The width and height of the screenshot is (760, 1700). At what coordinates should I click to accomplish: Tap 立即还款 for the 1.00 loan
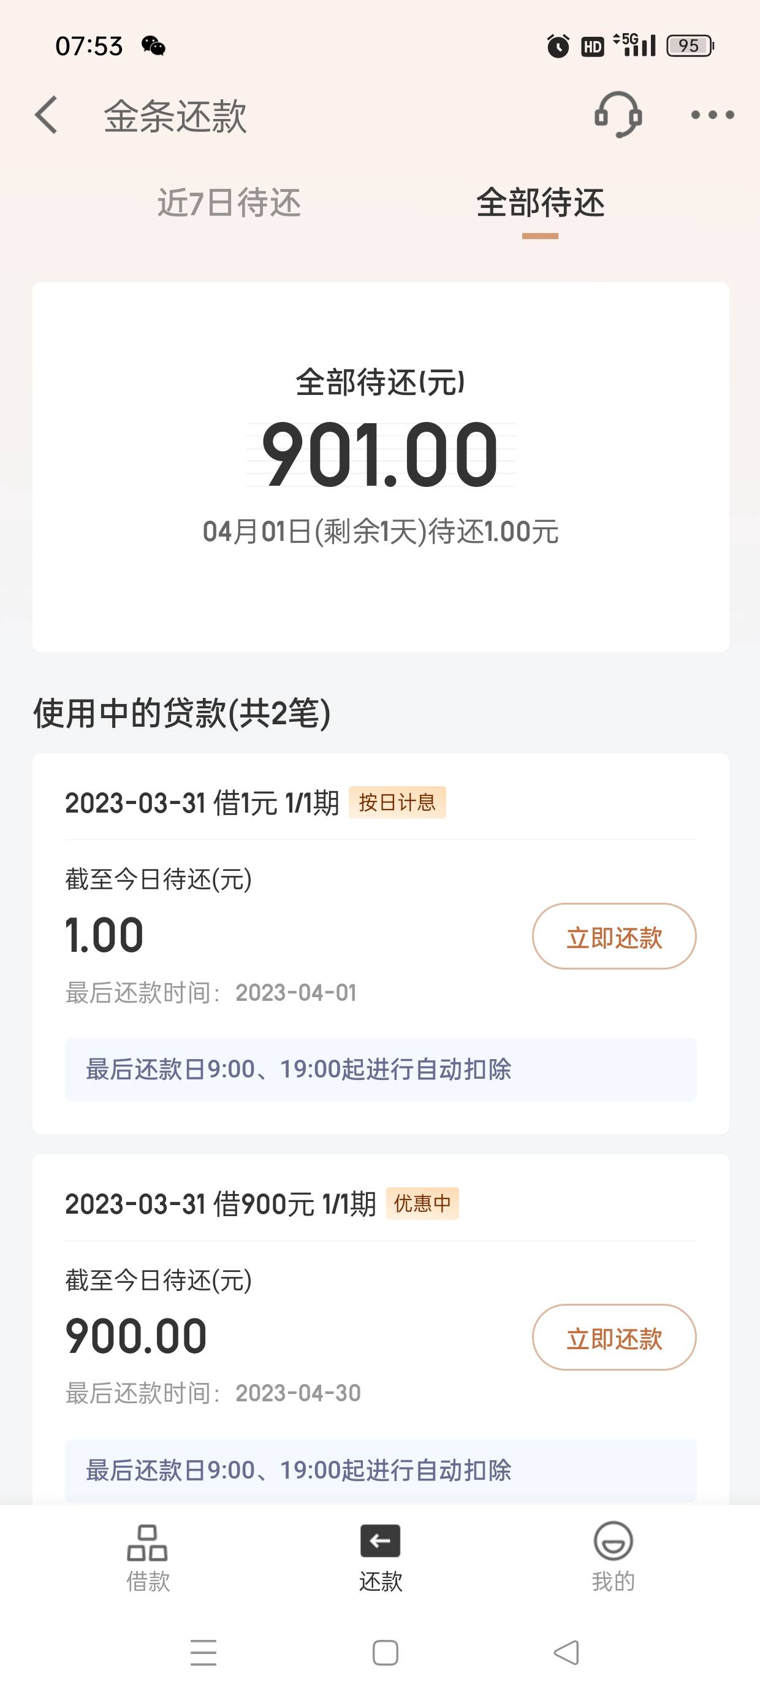coord(614,936)
